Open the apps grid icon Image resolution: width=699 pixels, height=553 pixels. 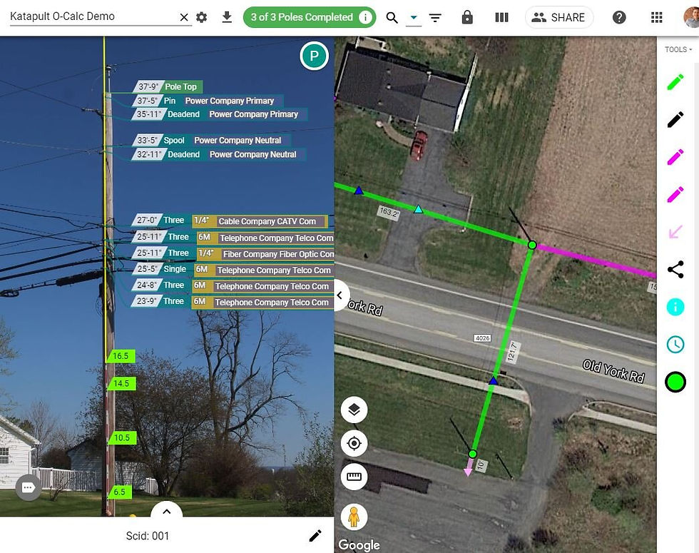656,17
